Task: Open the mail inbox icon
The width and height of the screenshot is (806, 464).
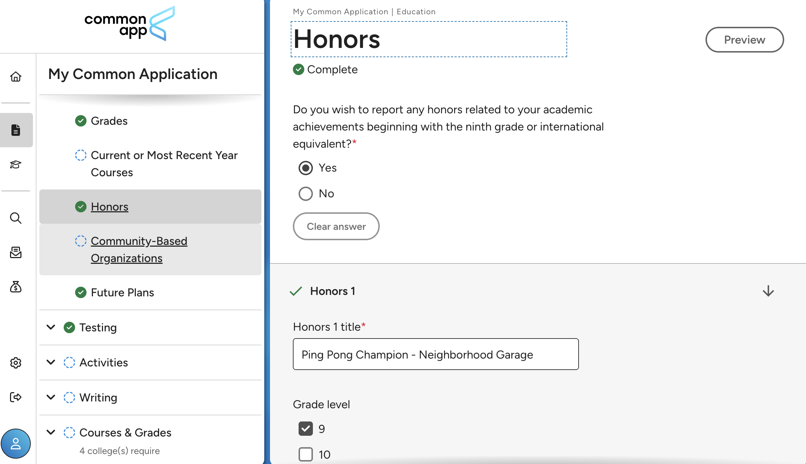Action: tap(16, 252)
